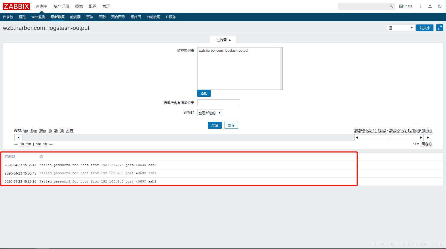The image size is (446, 249).
Task: Click the 时间戳 column header
Action: tap(10, 157)
